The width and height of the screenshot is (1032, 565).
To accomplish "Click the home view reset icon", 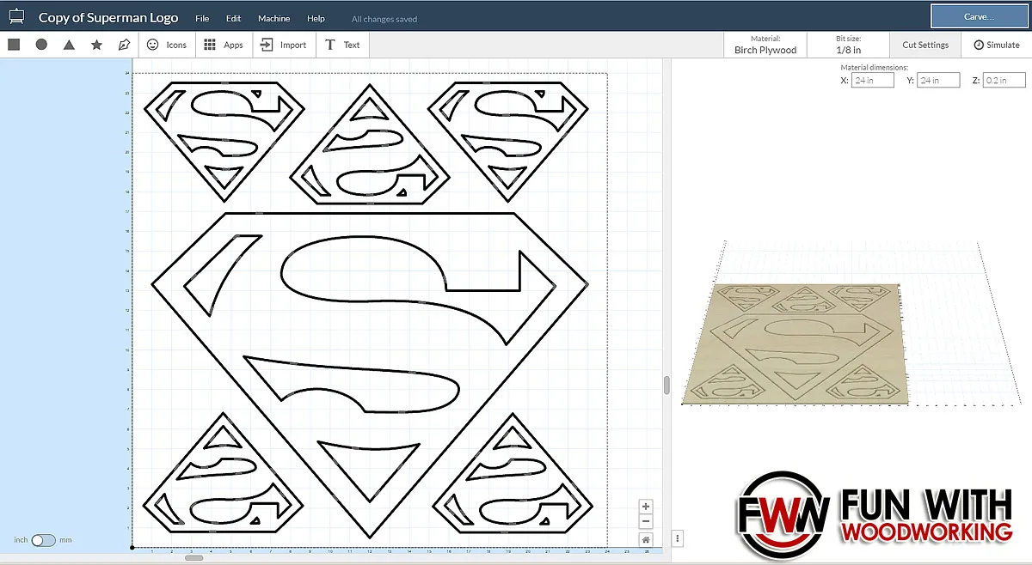I will point(646,539).
